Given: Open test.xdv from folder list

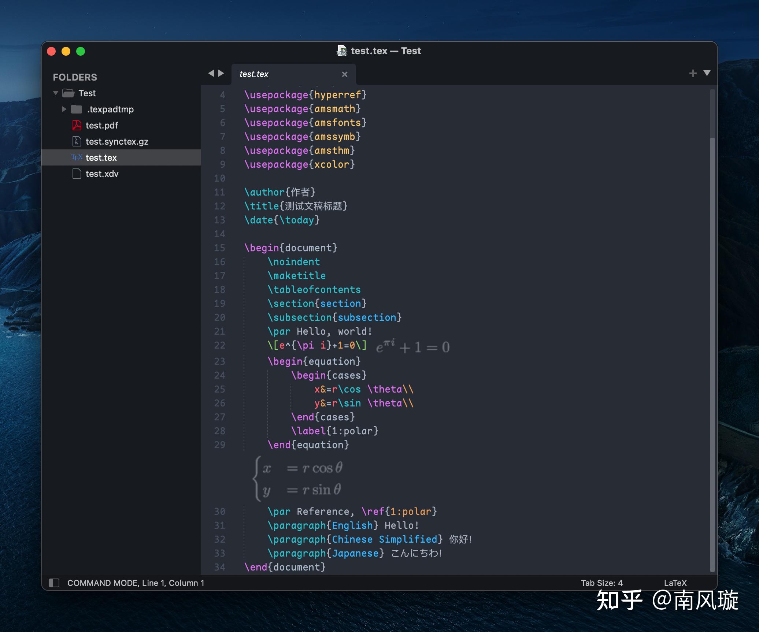Looking at the screenshot, I should (101, 174).
